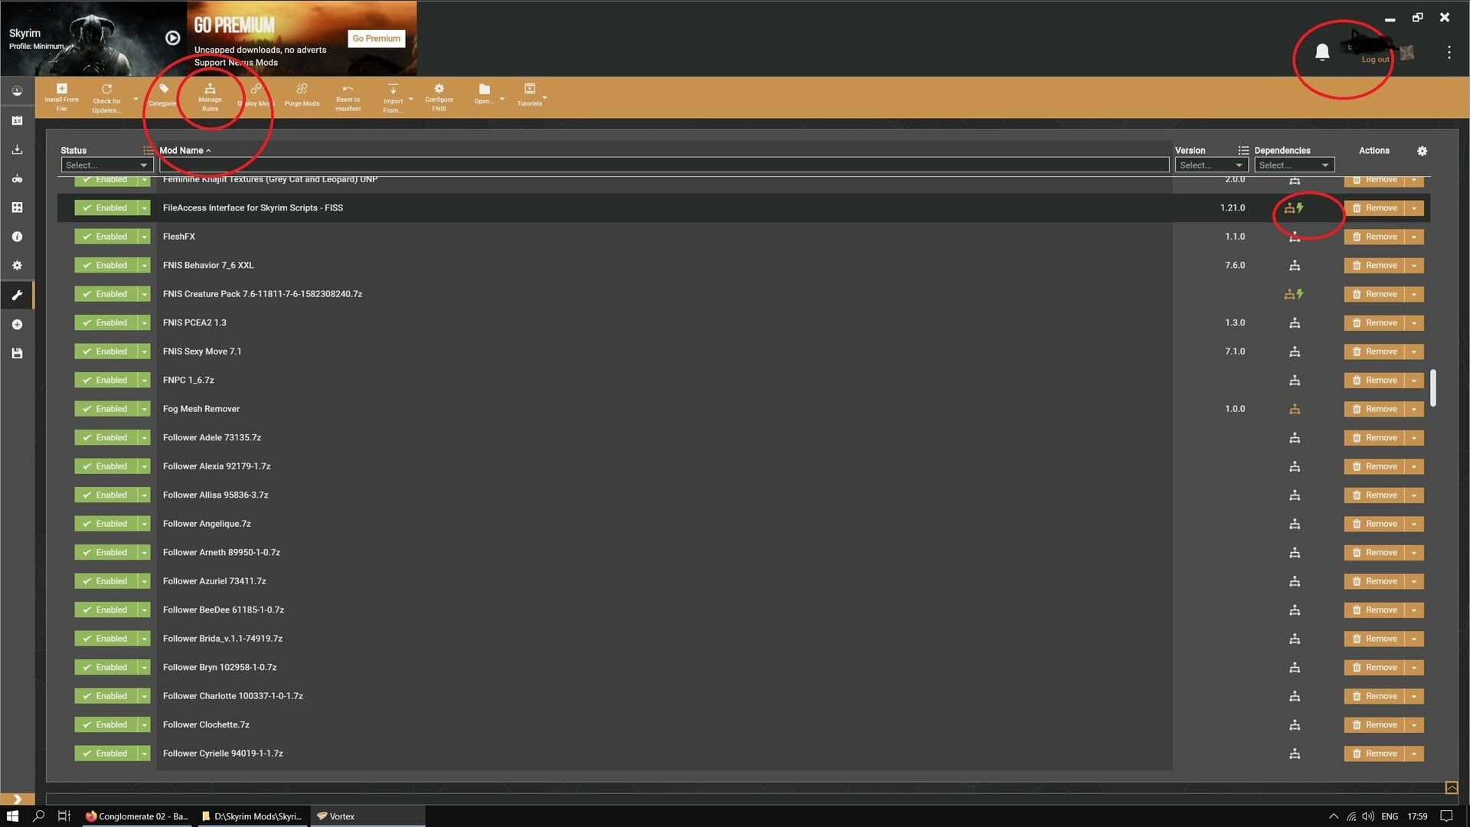Sort by Status column header

coord(73,150)
